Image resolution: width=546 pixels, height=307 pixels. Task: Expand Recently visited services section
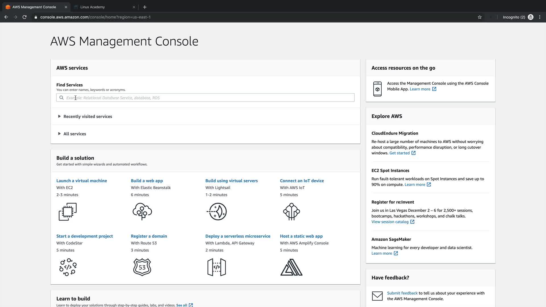point(88,117)
